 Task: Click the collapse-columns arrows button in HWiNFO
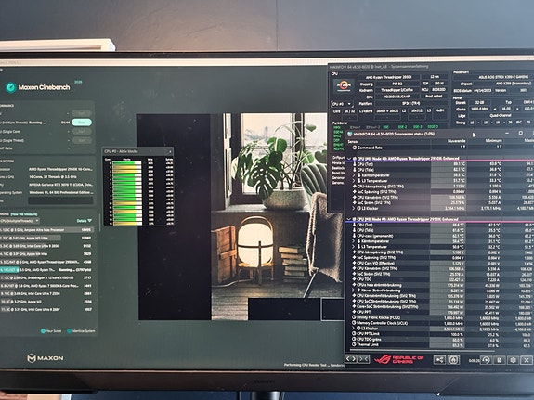pyautogui.click(x=363, y=359)
